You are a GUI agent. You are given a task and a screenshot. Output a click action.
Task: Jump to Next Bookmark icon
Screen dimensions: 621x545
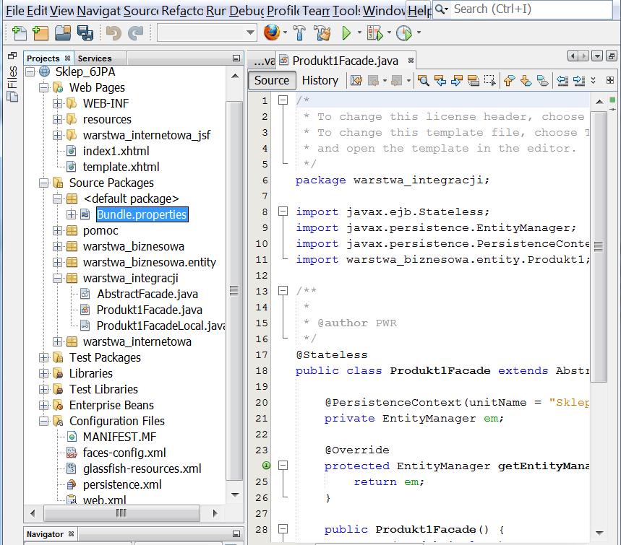526,81
